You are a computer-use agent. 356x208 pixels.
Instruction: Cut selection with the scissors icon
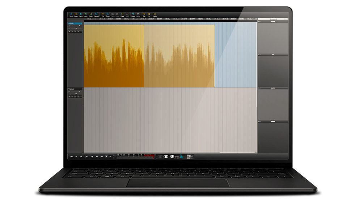click(x=103, y=15)
